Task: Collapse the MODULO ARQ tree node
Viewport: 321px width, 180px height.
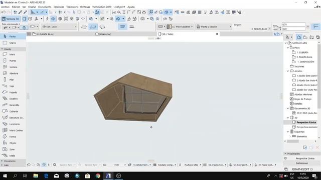Action: (286, 43)
